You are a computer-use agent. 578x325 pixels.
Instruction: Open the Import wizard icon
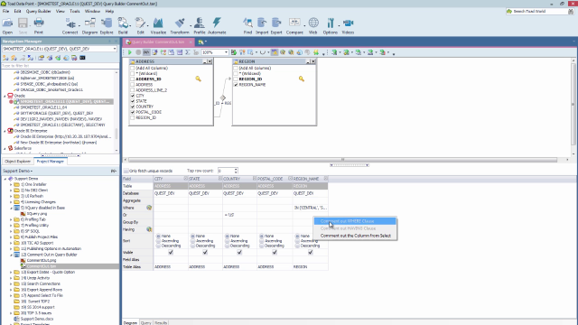tap(262, 26)
